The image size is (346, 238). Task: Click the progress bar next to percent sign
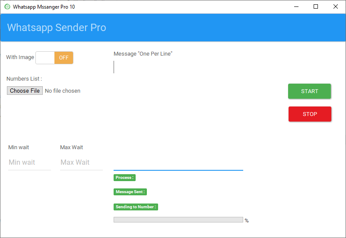point(178,220)
